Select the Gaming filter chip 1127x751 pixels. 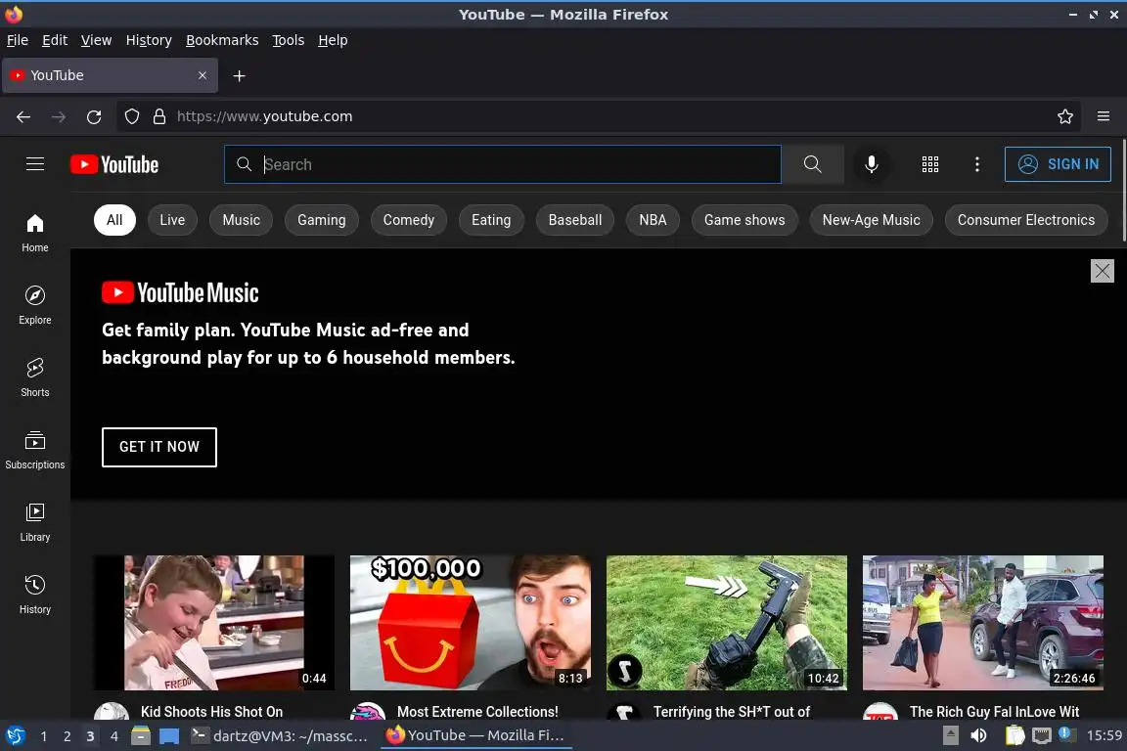pyautogui.click(x=321, y=220)
